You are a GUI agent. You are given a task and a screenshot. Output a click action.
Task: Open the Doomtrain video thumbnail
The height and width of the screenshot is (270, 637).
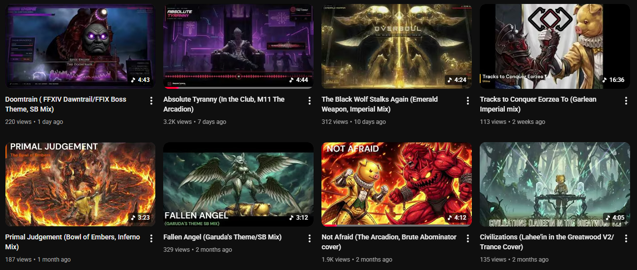pyautogui.click(x=80, y=46)
